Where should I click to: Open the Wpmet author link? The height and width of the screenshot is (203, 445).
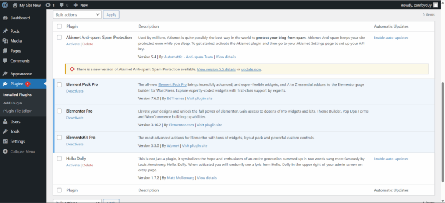coord(173,146)
